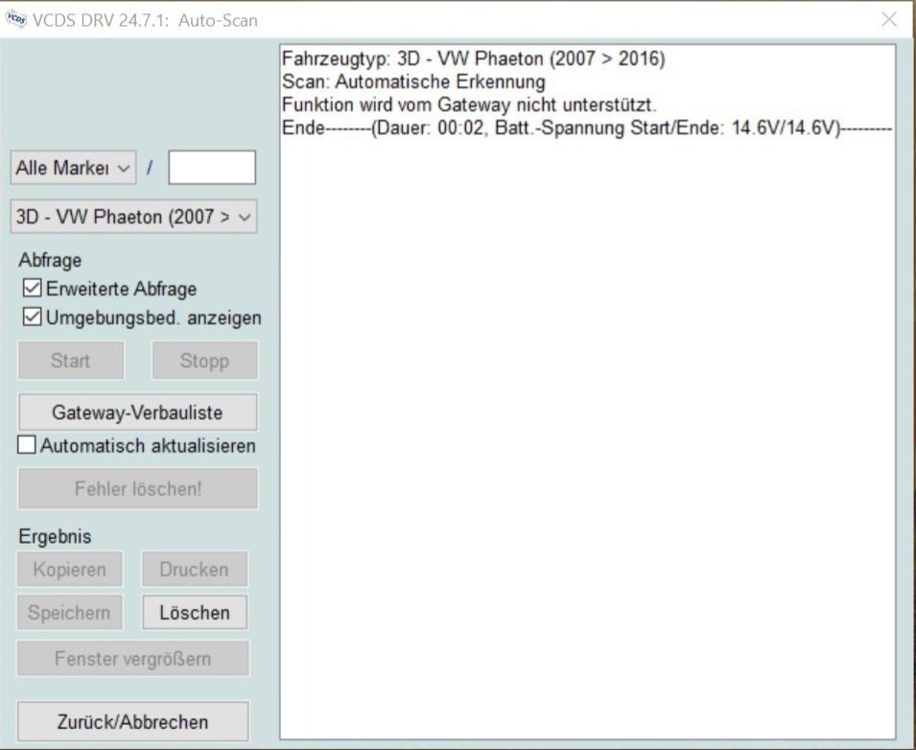Click the Abfrage section label
This screenshot has height=750, width=916.
(50, 260)
